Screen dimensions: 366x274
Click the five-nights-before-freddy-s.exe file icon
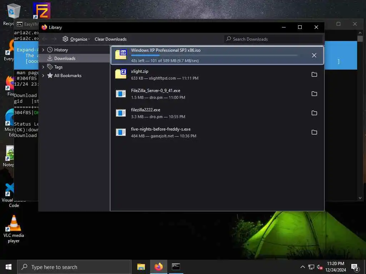click(x=121, y=132)
